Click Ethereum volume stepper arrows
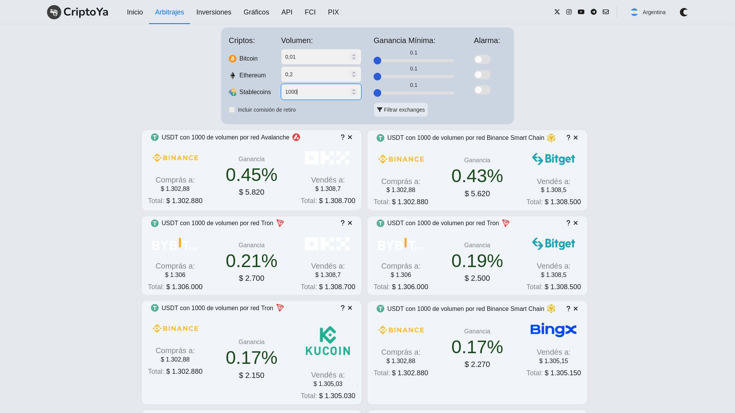Image resolution: width=735 pixels, height=413 pixels. 353,74
